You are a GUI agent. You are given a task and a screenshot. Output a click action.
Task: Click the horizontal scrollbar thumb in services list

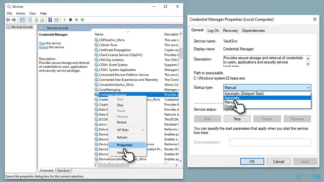click(x=113, y=165)
